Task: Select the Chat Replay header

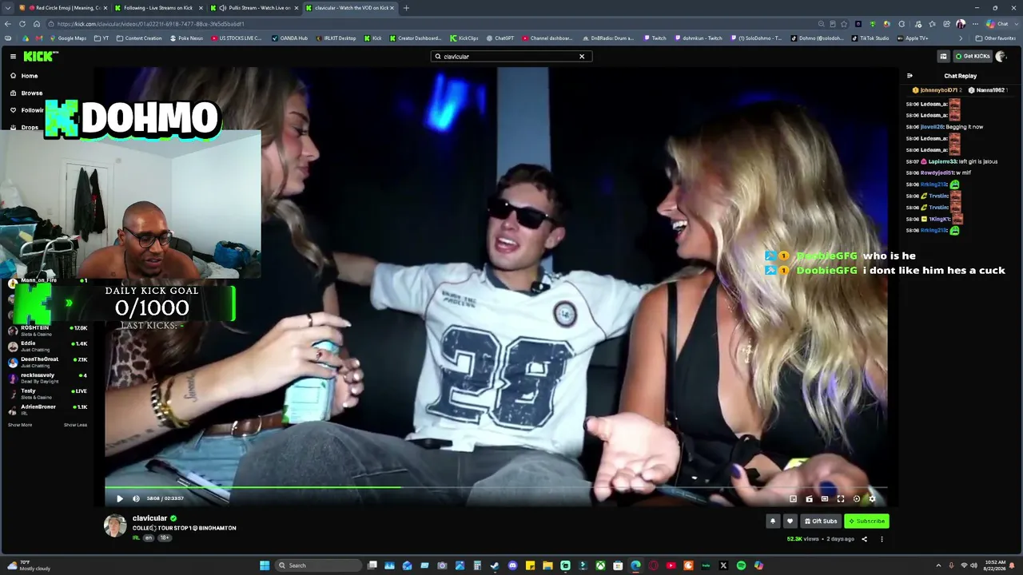Action: pyautogui.click(x=960, y=76)
